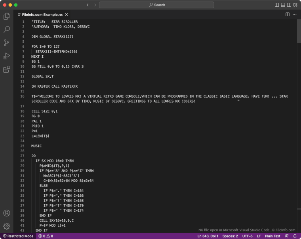
Task: Open the Search view in activity bar
Action: tap(6, 30)
